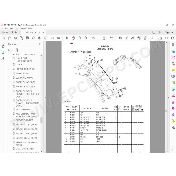176x176 pixels.
Task: Open the Help question mark icon
Action: click(x=154, y=32)
